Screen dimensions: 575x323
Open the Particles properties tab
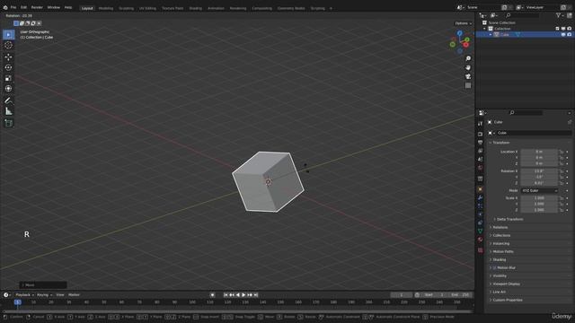click(480, 206)
